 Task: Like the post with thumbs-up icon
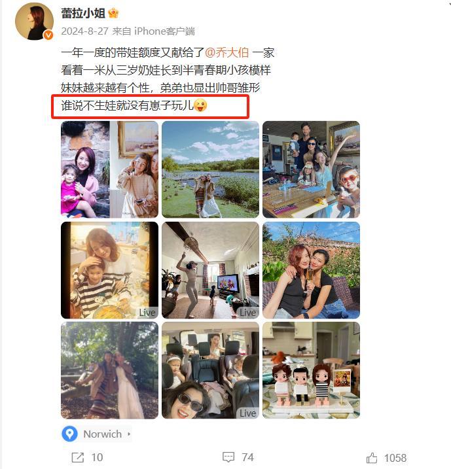click(371, 458)
